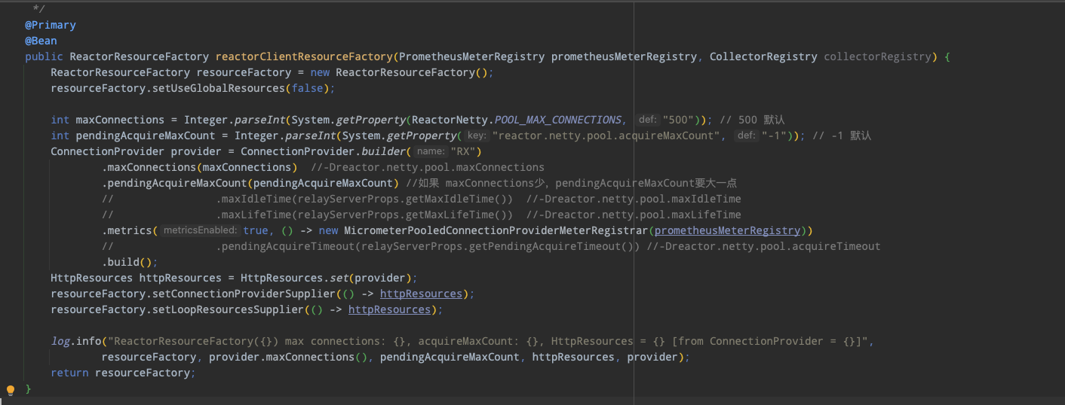Click comment //-Dreactor.netty.pool.maxIdleTime

[634, 199]
